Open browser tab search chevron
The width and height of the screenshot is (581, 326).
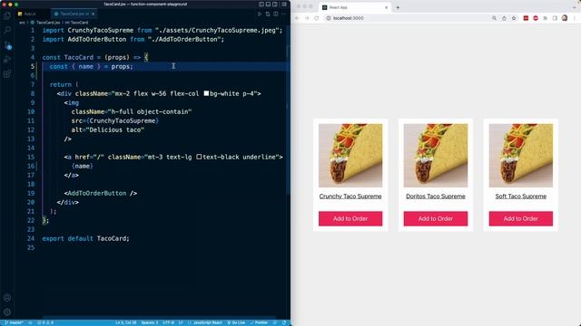[574, 7]
